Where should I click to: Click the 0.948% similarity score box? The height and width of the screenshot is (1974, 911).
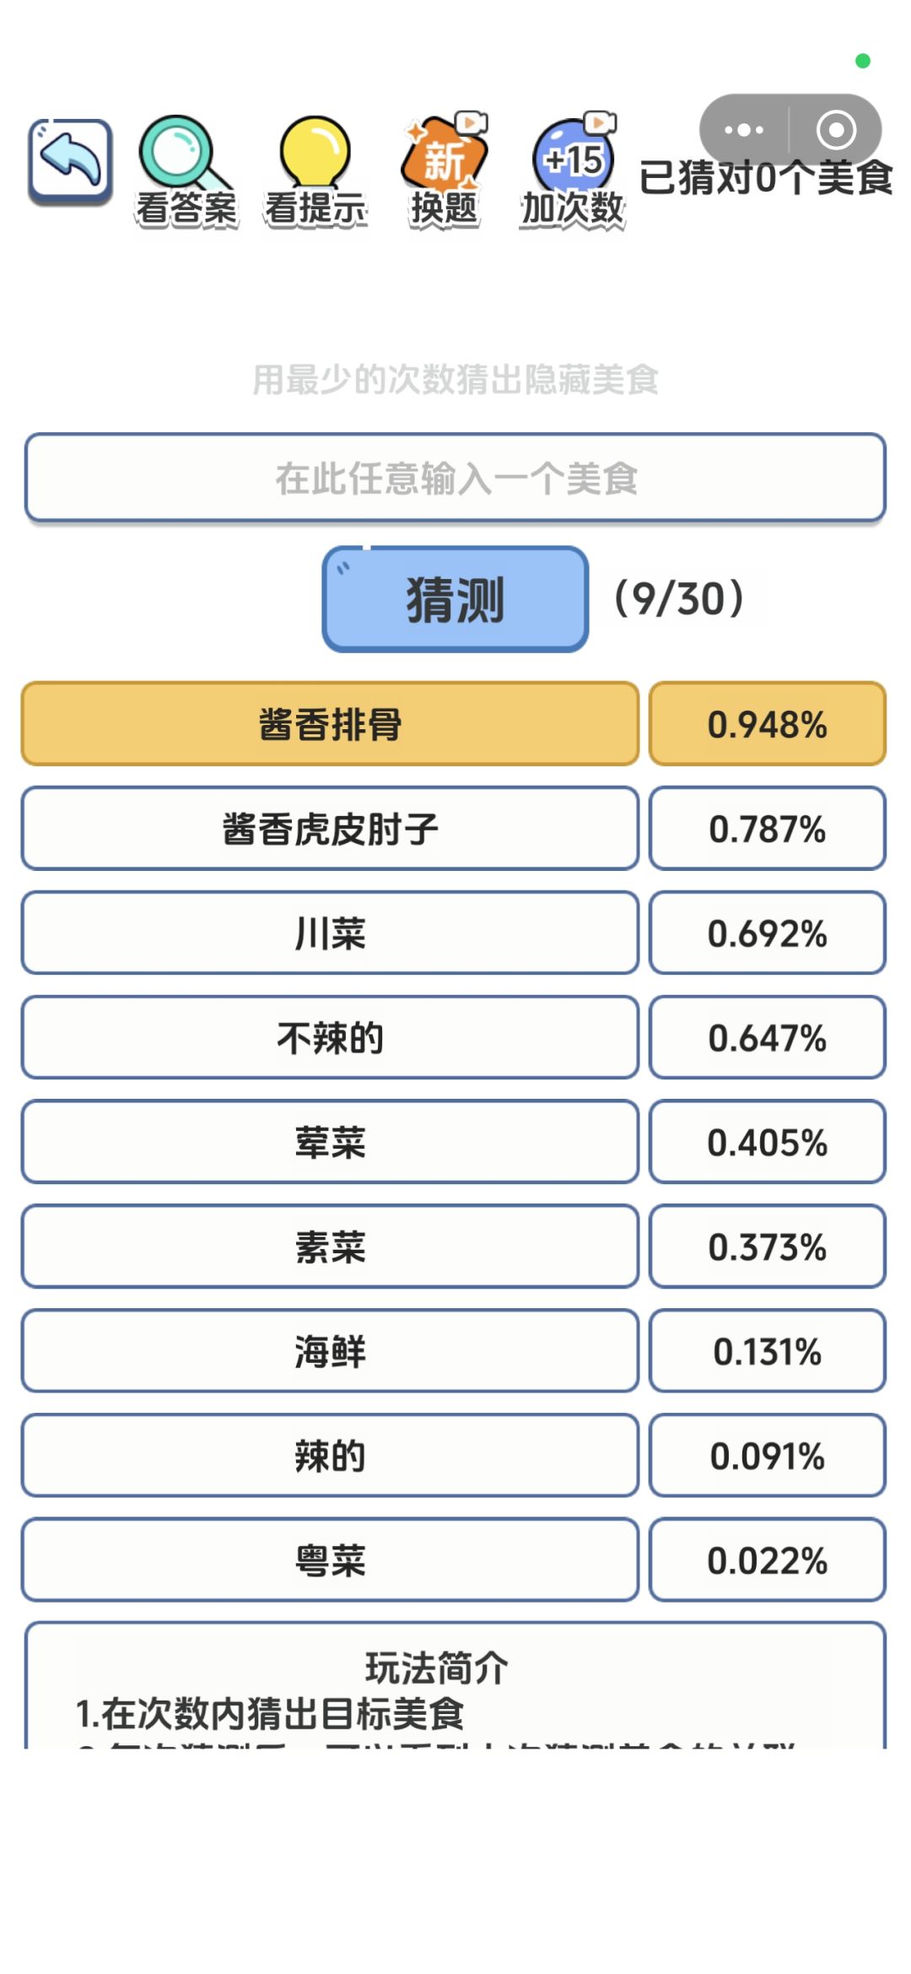coord(768,724)
